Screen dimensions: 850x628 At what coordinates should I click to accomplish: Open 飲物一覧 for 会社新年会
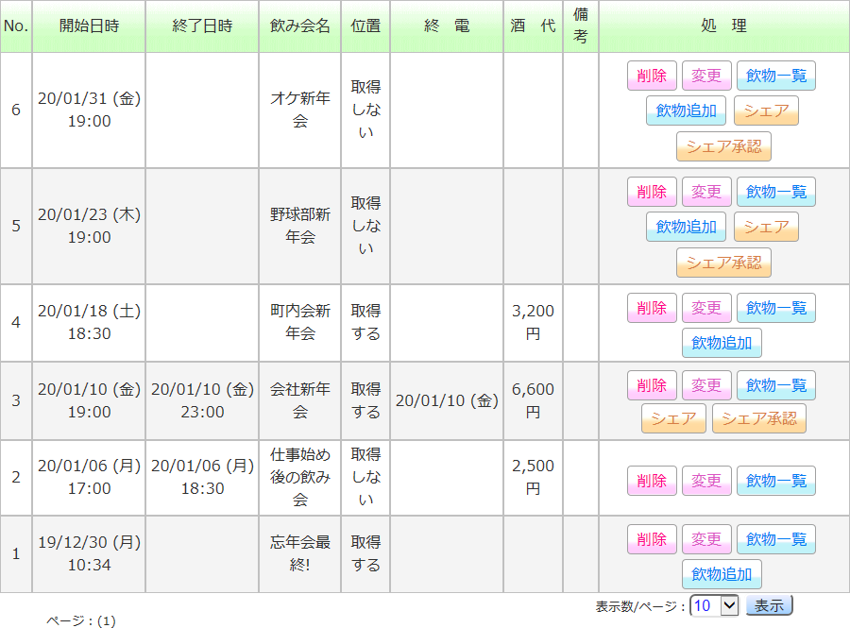775,385
